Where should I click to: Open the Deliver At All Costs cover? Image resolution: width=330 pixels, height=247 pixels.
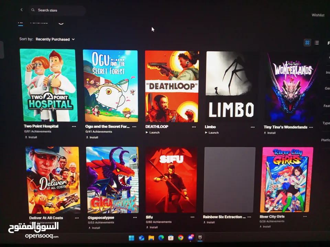(x=53, y=180)
